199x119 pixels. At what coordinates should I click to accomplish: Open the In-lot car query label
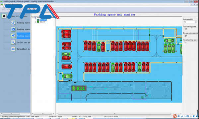(24, 43)
